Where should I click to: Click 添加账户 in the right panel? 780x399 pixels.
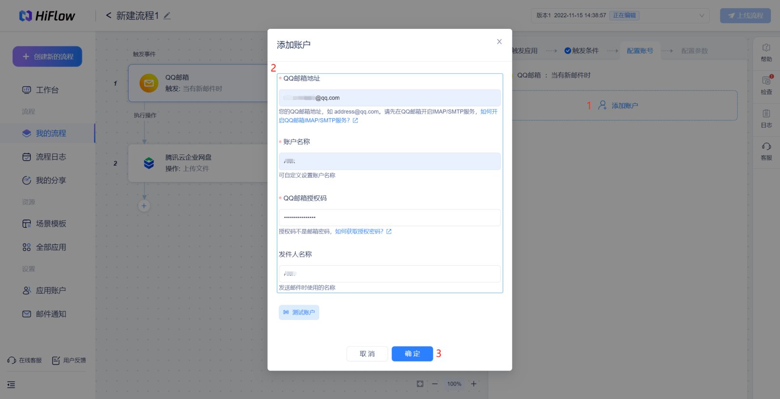(x=619, y=105)
